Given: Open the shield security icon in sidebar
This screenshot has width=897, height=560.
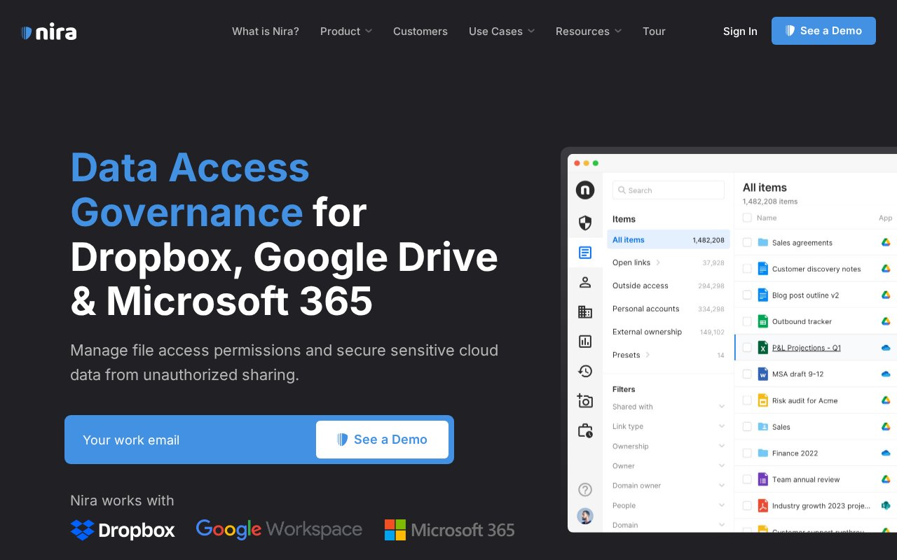Looking at the screenshot, I should [585, 223].
